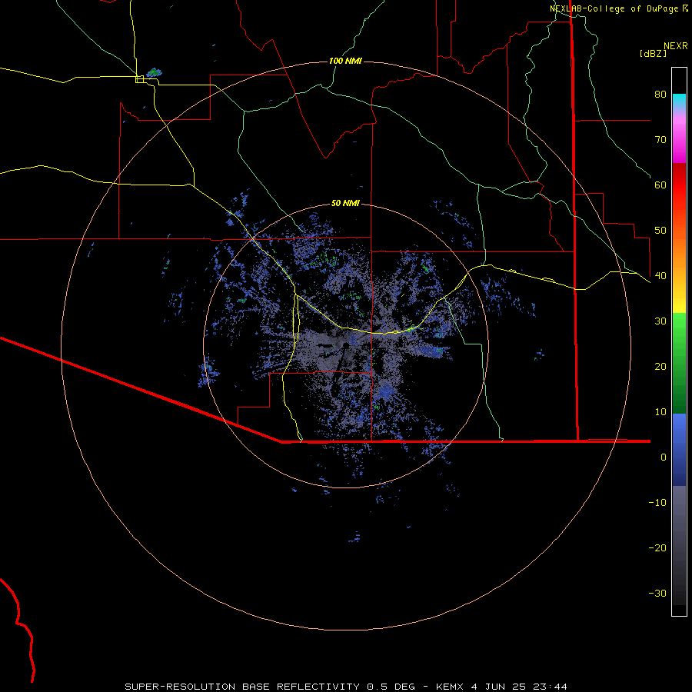Click the 60 value on the dBZ scale

click(x=660, y=185)
